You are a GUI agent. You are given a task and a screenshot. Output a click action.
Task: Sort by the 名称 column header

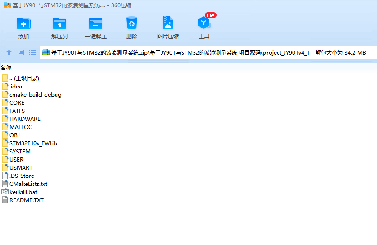click(x=6, y=68)
